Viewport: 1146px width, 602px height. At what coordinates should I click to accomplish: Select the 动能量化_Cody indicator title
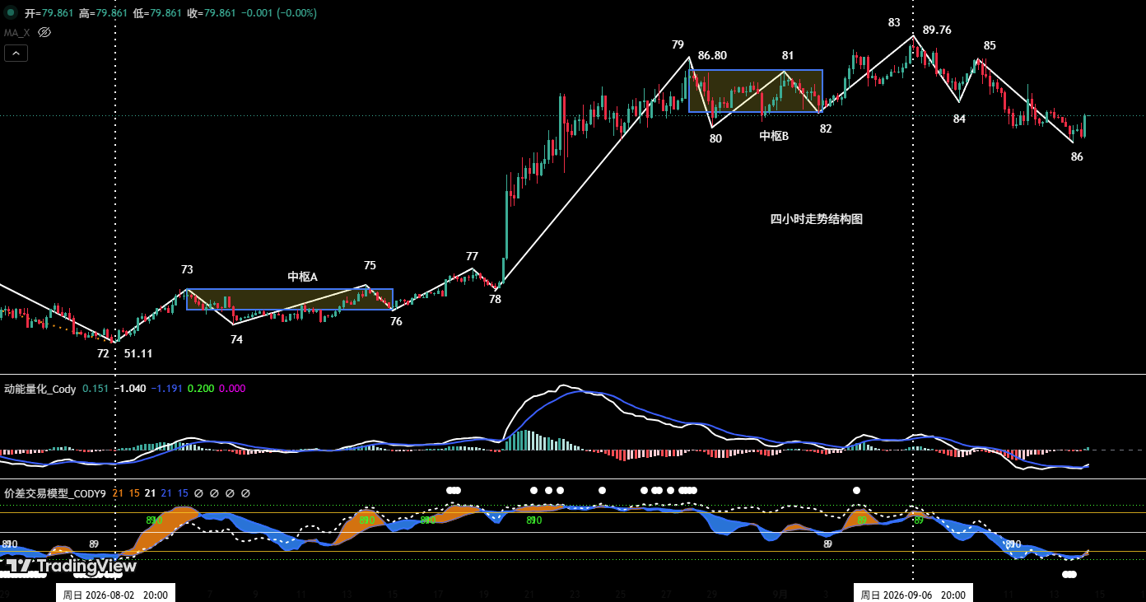point(40,389)
